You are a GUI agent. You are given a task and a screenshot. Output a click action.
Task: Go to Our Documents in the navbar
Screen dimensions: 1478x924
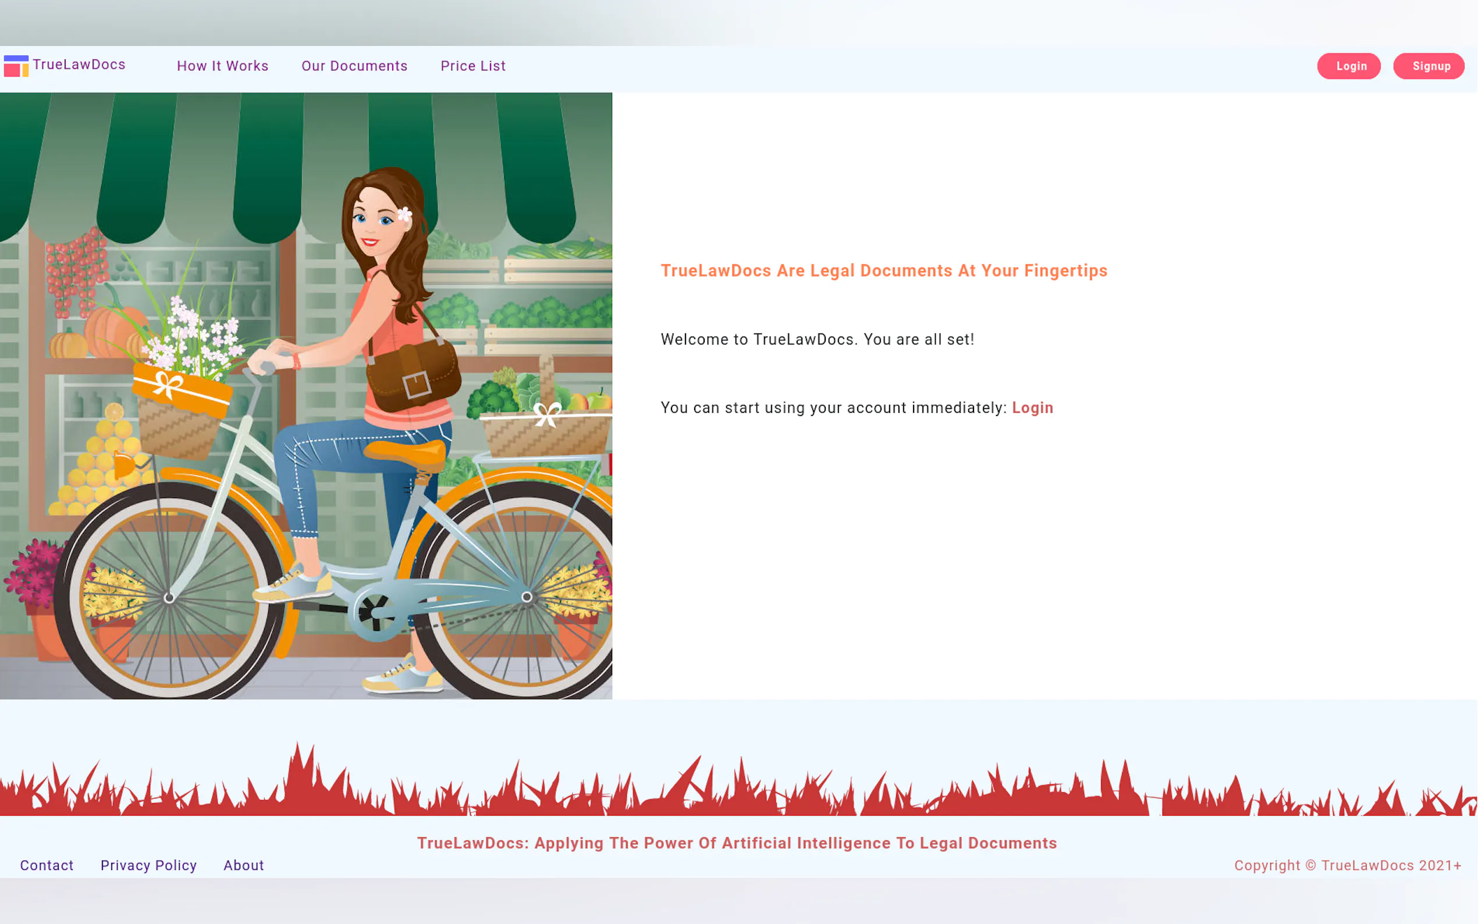click(354, 66)
